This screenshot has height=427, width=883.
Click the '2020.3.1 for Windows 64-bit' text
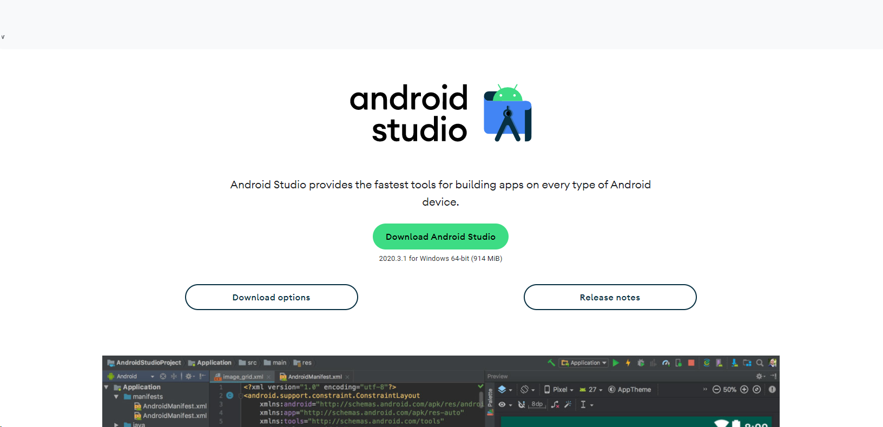[x=424, y=259]
